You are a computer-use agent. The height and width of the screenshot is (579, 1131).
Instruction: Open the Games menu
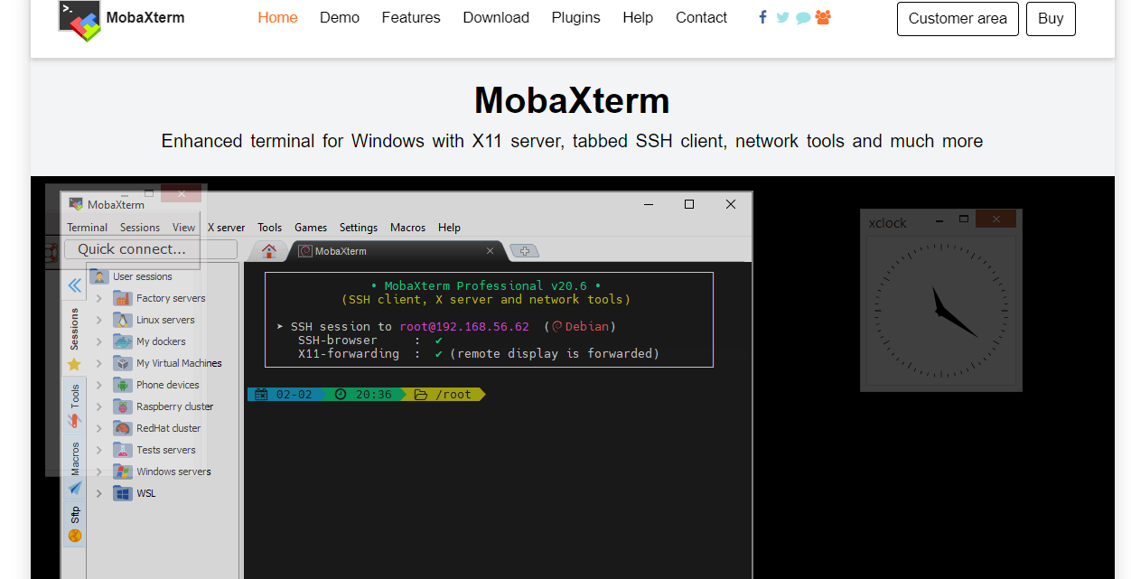311,228
